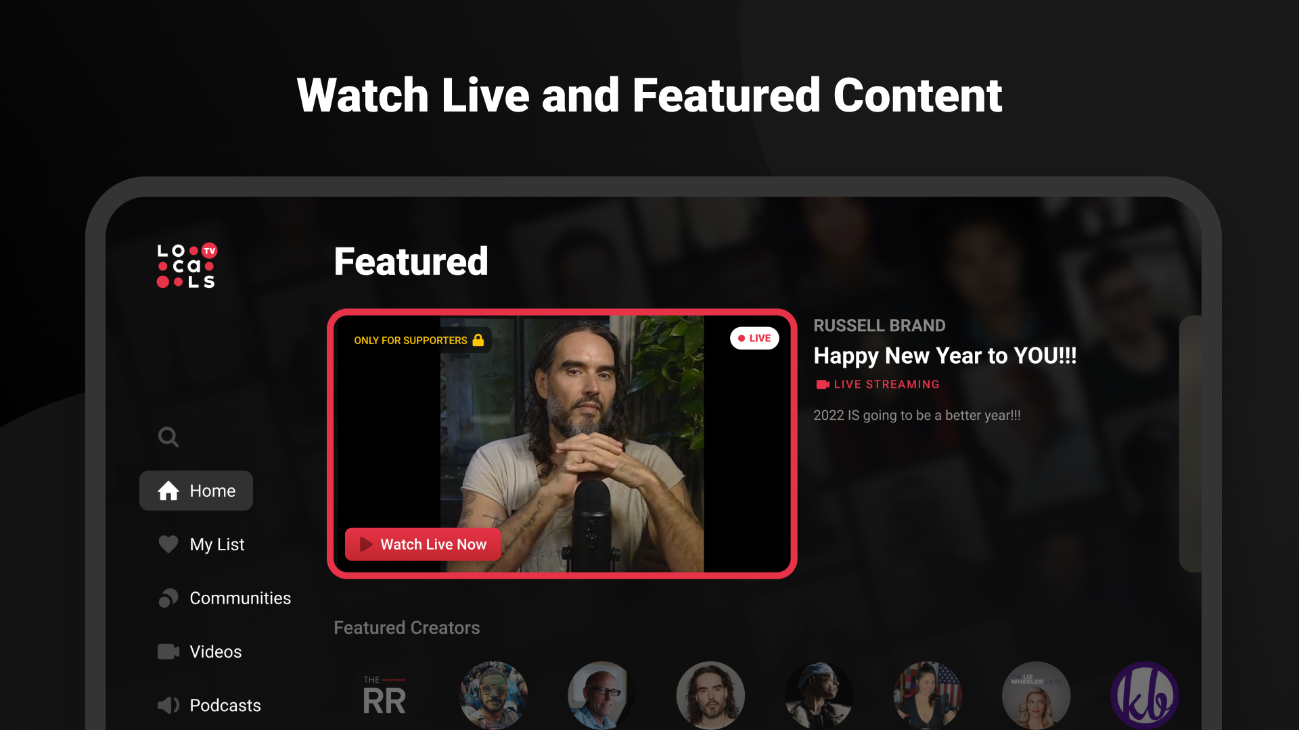
Task: Click the My List heart icon
Action: click(x=168, y=544)
